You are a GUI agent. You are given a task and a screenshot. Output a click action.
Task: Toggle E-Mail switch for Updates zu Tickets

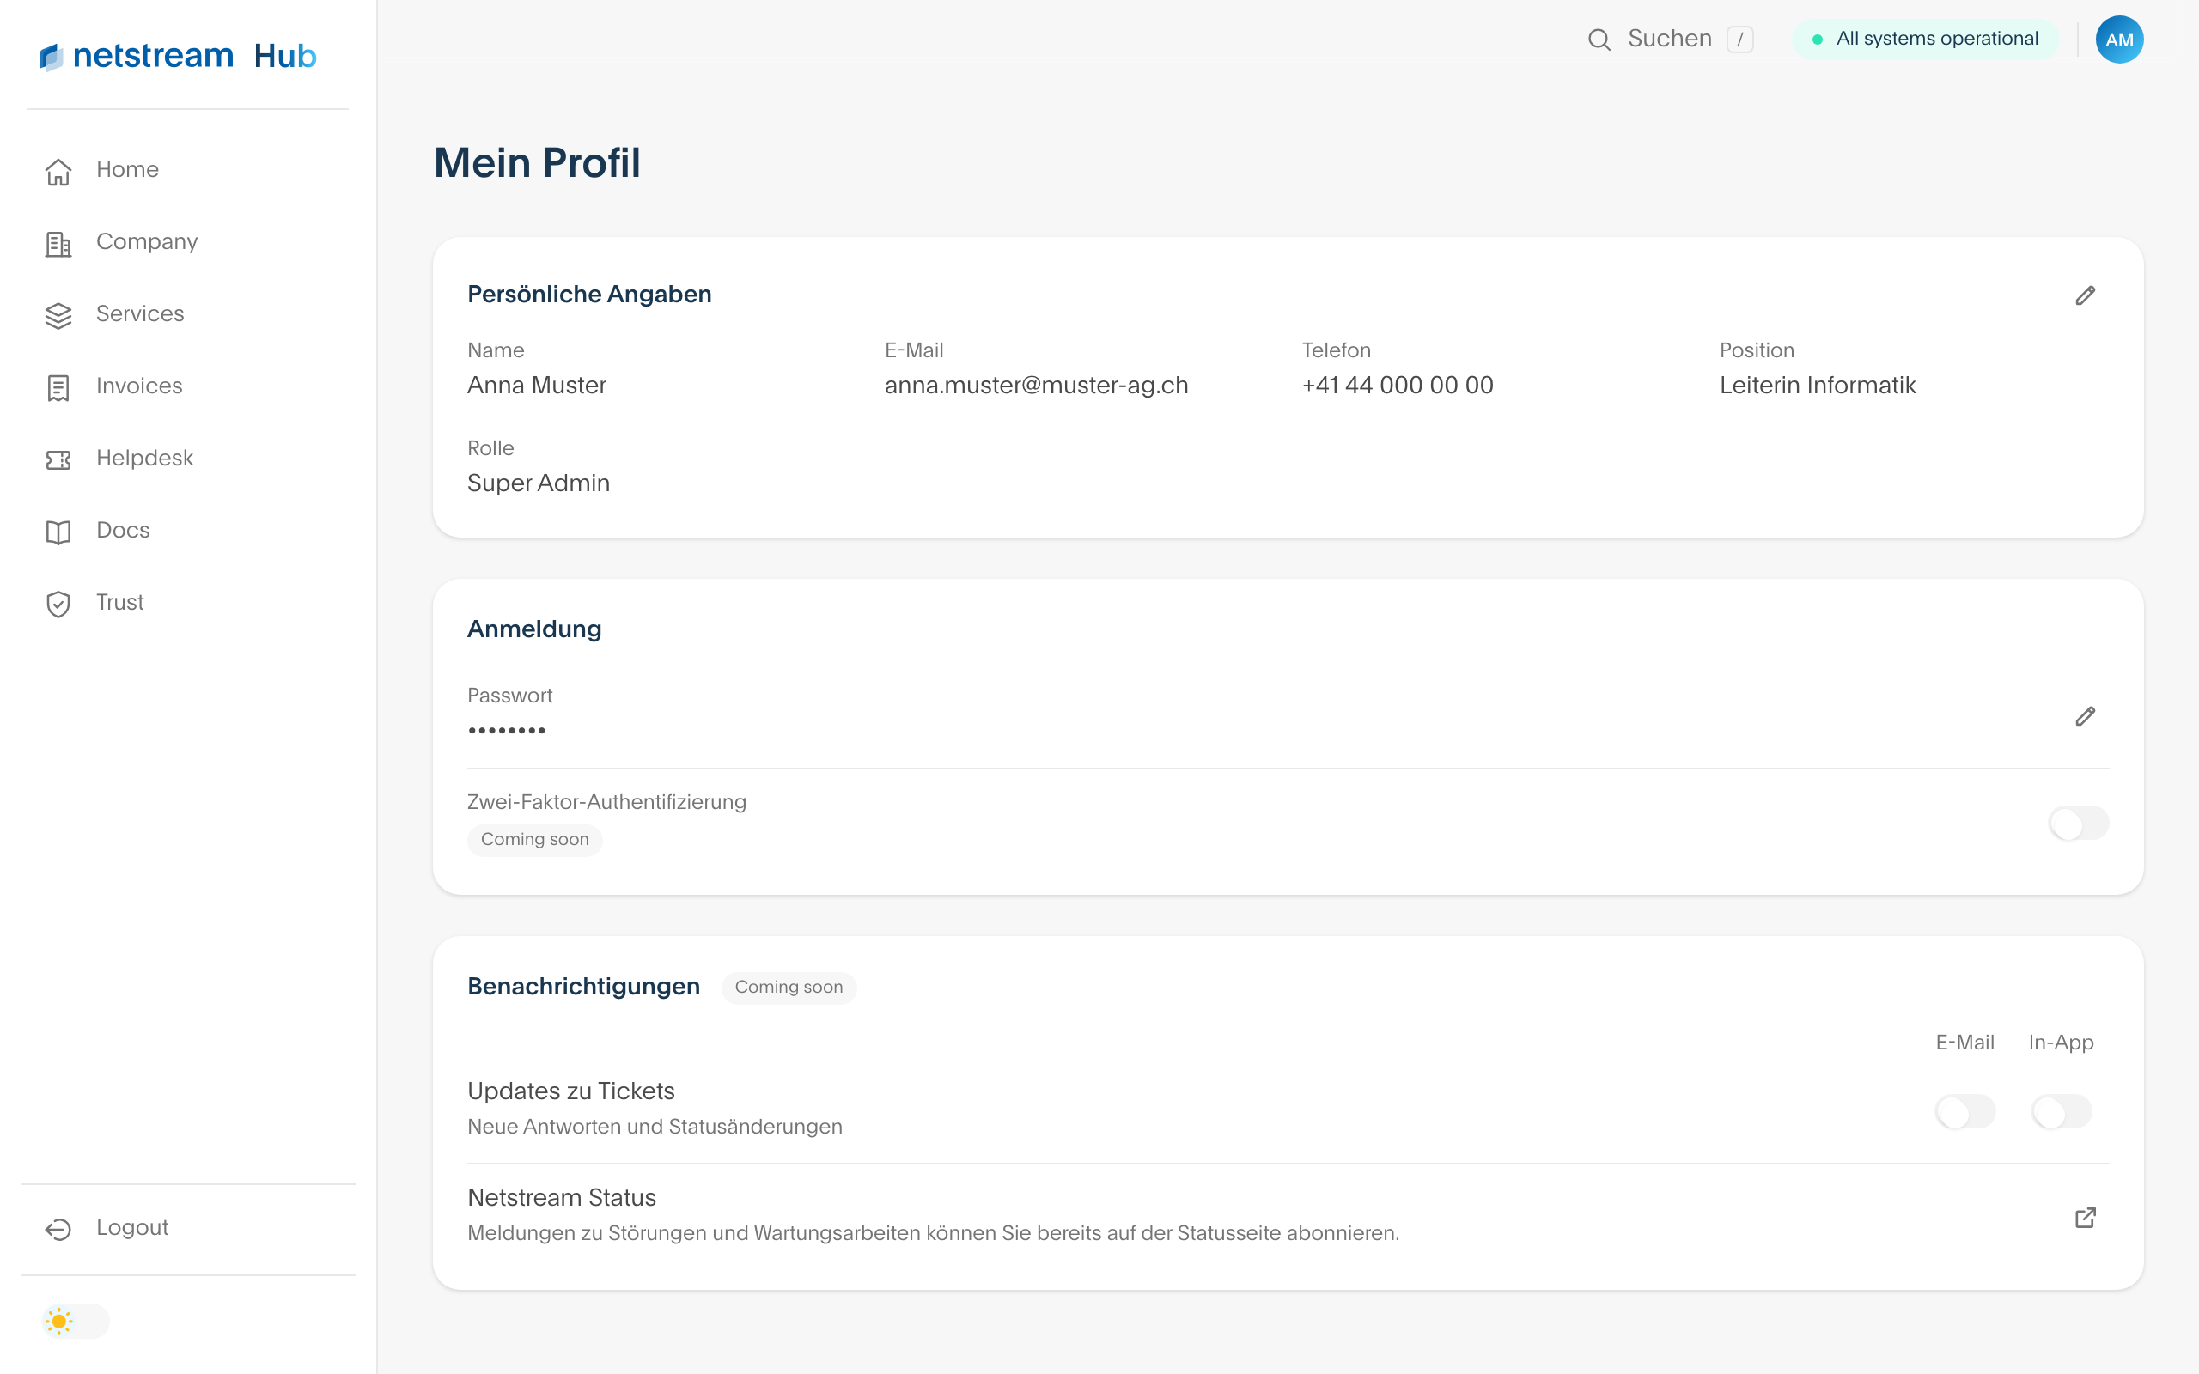point(1965,1111)
